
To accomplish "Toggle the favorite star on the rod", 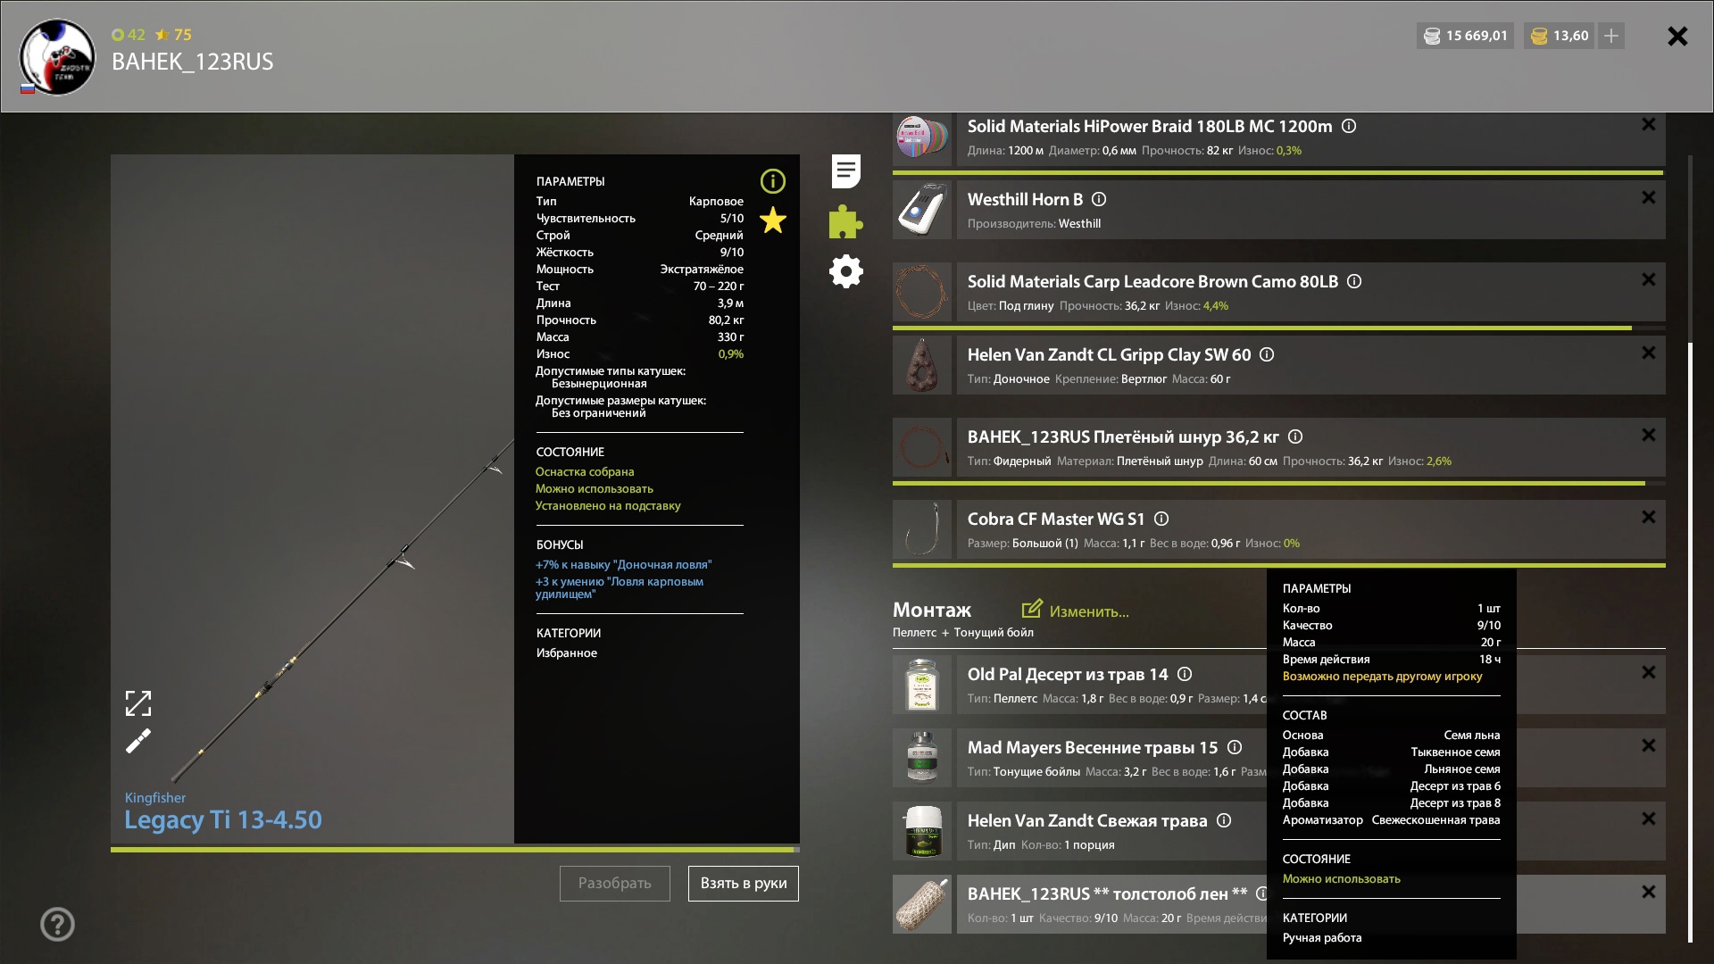I will [x=772, y=220].
